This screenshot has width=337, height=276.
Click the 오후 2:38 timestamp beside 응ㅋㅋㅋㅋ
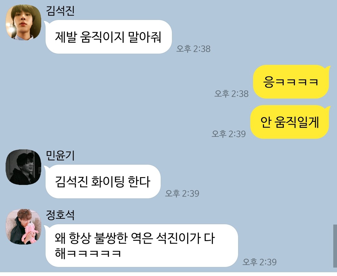click(232, 94)
